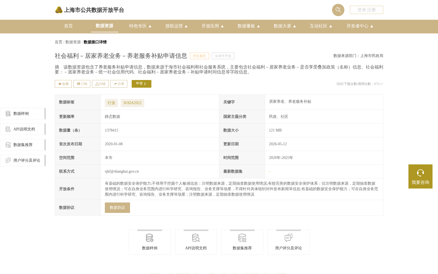Click access count 访问/下载次数/调用次数 text
438x274 pixels.
coord(360,84)
